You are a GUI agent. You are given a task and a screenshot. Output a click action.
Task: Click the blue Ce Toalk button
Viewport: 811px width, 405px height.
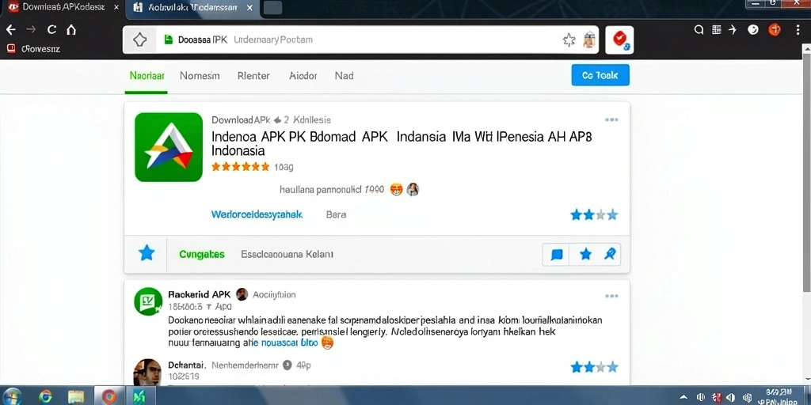coord(600,75)
